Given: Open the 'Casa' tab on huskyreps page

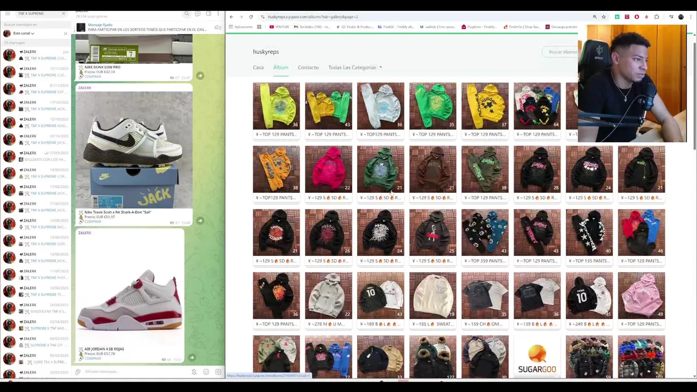Looking at the screenshot, I should 258,68.
